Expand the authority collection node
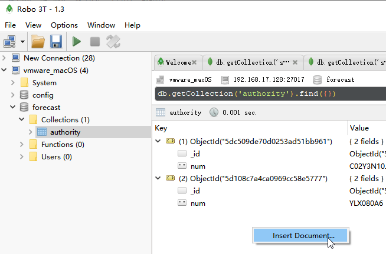Image resolution: width=386 pixels, height=254 pixels. point(31,132)
